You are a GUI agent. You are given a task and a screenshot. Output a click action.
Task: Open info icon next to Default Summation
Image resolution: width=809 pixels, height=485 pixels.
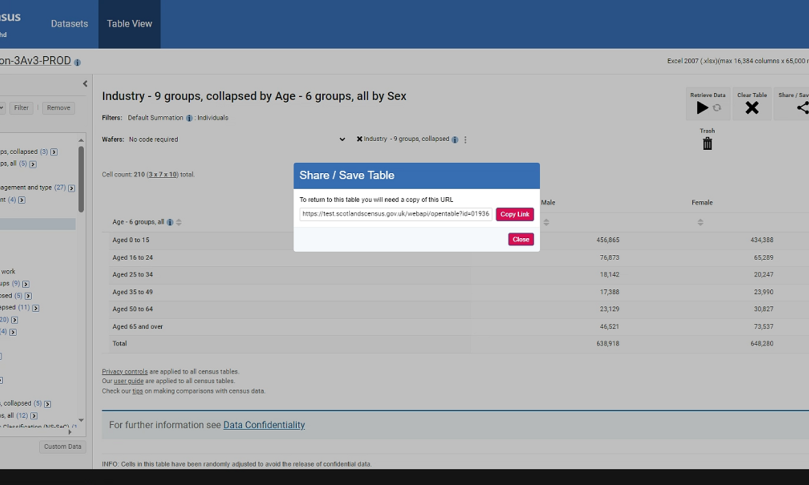pos(189,118)
